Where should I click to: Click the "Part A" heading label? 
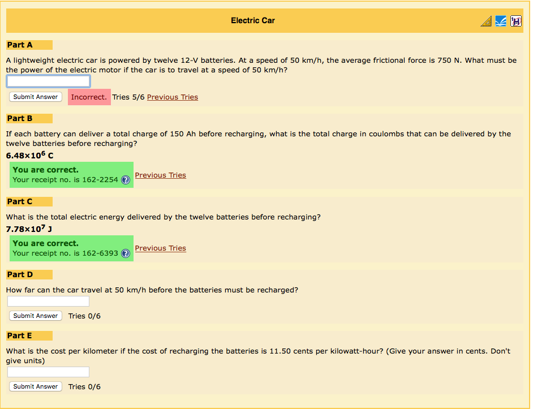coord(20,45)
